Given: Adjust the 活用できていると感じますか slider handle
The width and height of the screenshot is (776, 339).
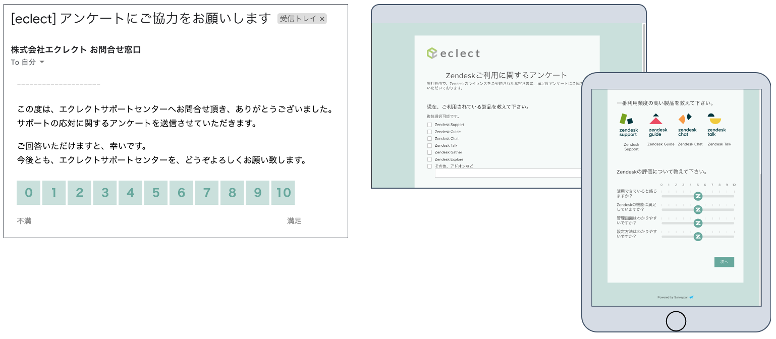Looking at the screenshot, I should [698, 196].
